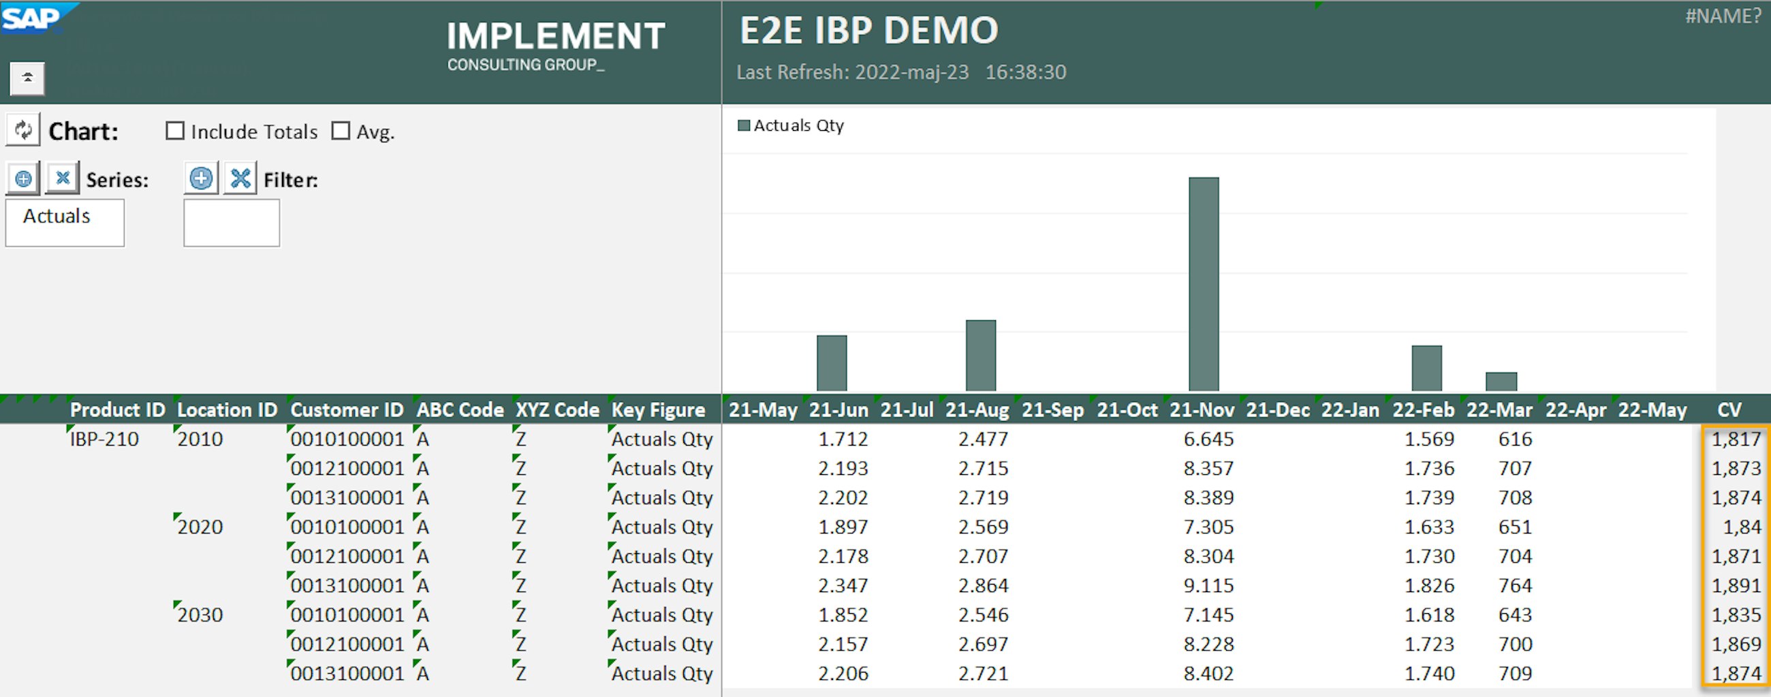Click the chart refresh icon
This screenshot has width=1771, height=697.
tap(23, 130)
